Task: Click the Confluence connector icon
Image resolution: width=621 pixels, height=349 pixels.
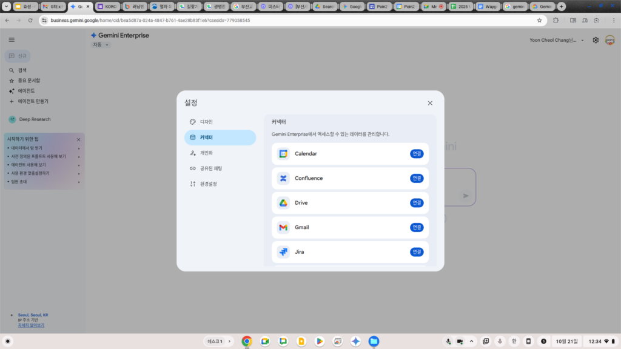Action: [283, 178]
